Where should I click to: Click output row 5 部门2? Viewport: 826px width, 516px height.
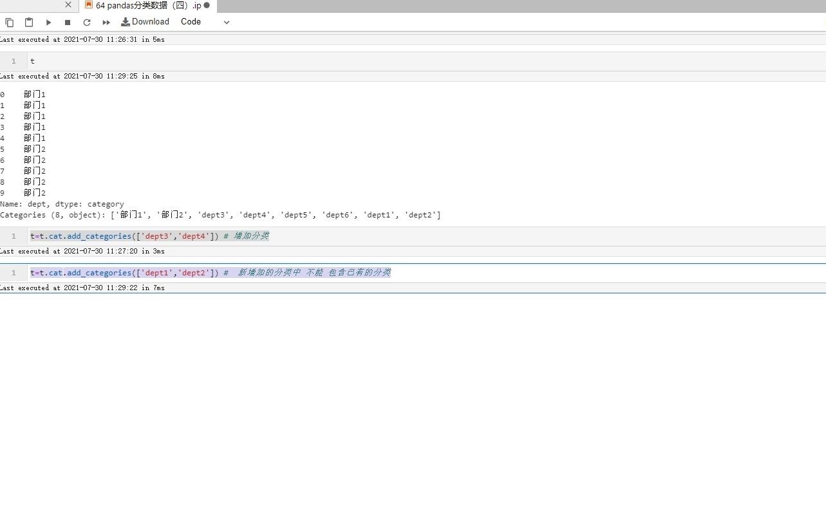(x=23, y=149)
